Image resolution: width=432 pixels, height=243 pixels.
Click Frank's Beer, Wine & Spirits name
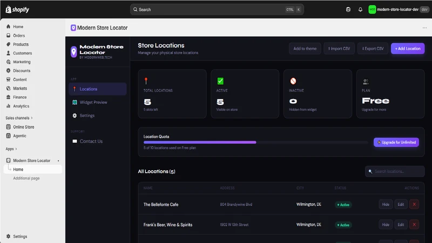pyautogui.click(x=168, y=225)
